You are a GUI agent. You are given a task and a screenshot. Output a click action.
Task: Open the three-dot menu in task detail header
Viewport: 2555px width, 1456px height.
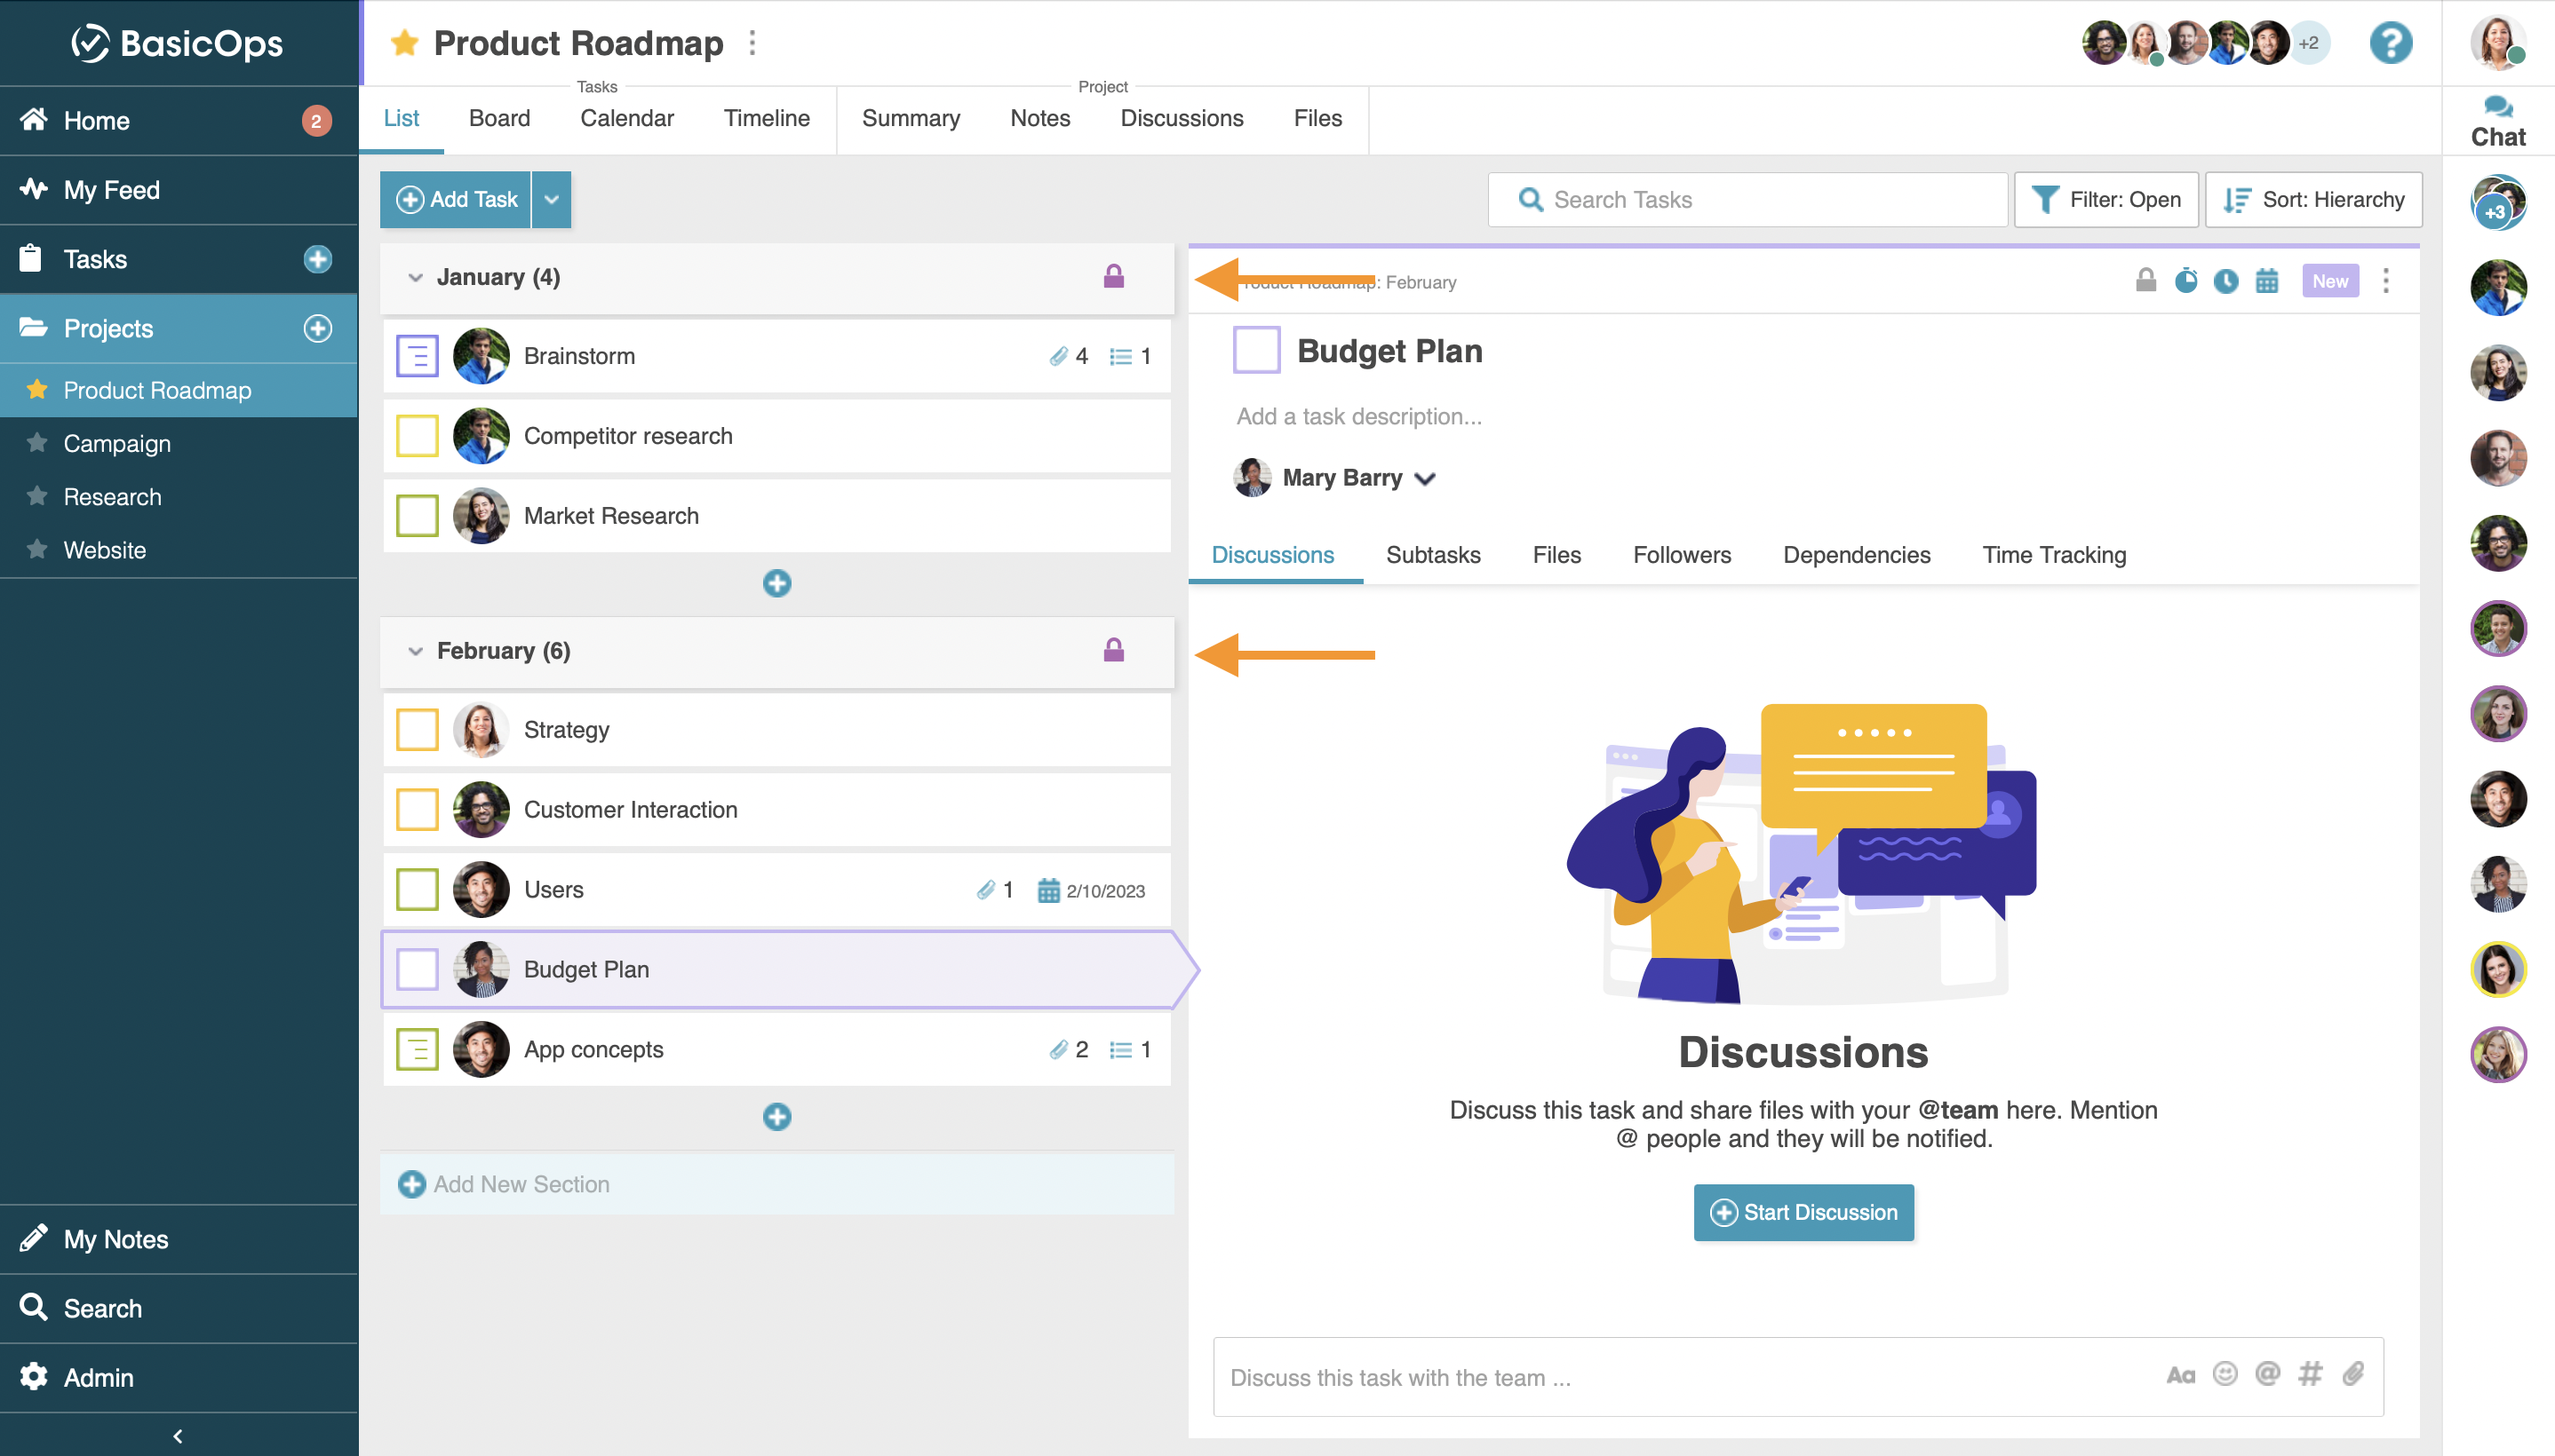tap(2385, 281)
